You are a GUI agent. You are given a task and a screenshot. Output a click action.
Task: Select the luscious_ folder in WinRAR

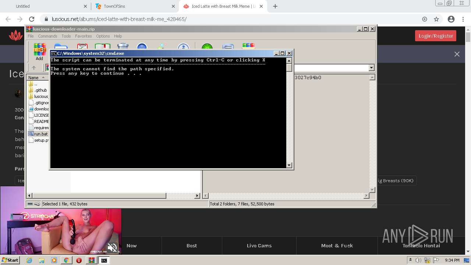38,96
